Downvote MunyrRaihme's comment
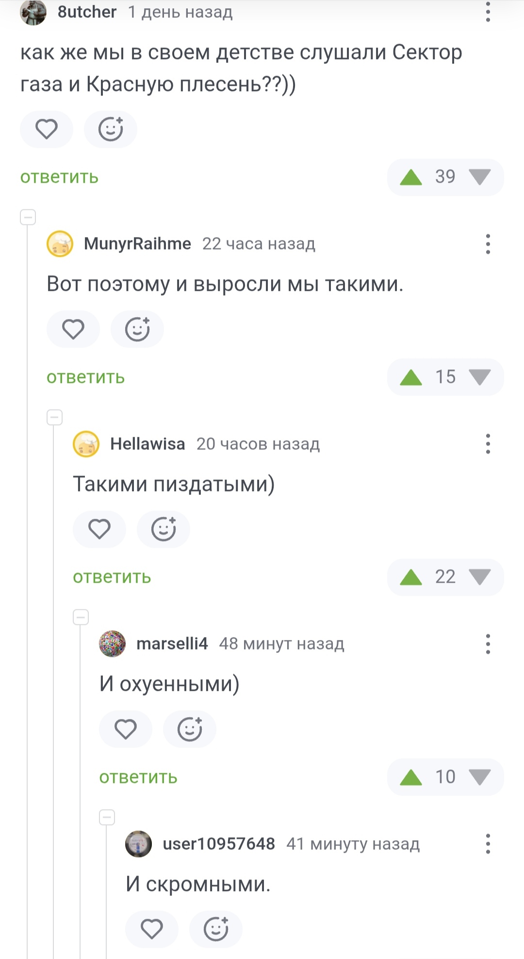Image resolution: width=524 pixels, height=959 pixels. coord(480,377)
